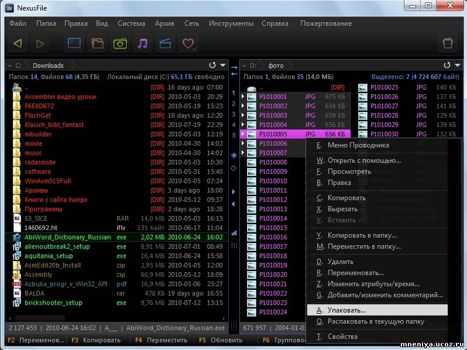The width and height of the screenshot is (467, 350).
Task: Open the documents folder icon in toolbar
Action: [x=97, y=43]
